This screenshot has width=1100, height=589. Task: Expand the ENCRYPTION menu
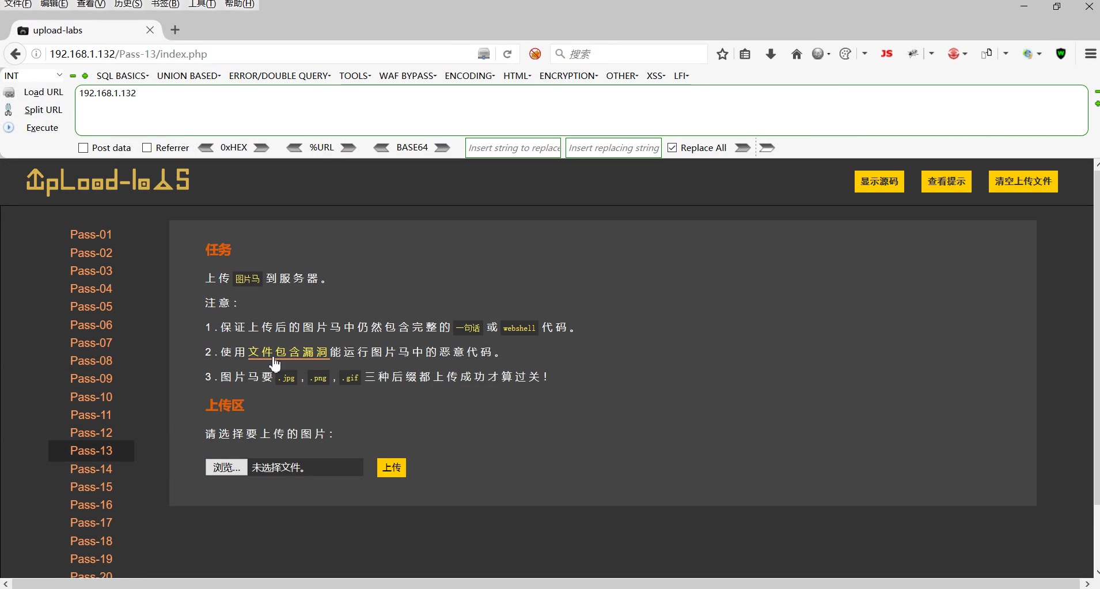(569, 75)
